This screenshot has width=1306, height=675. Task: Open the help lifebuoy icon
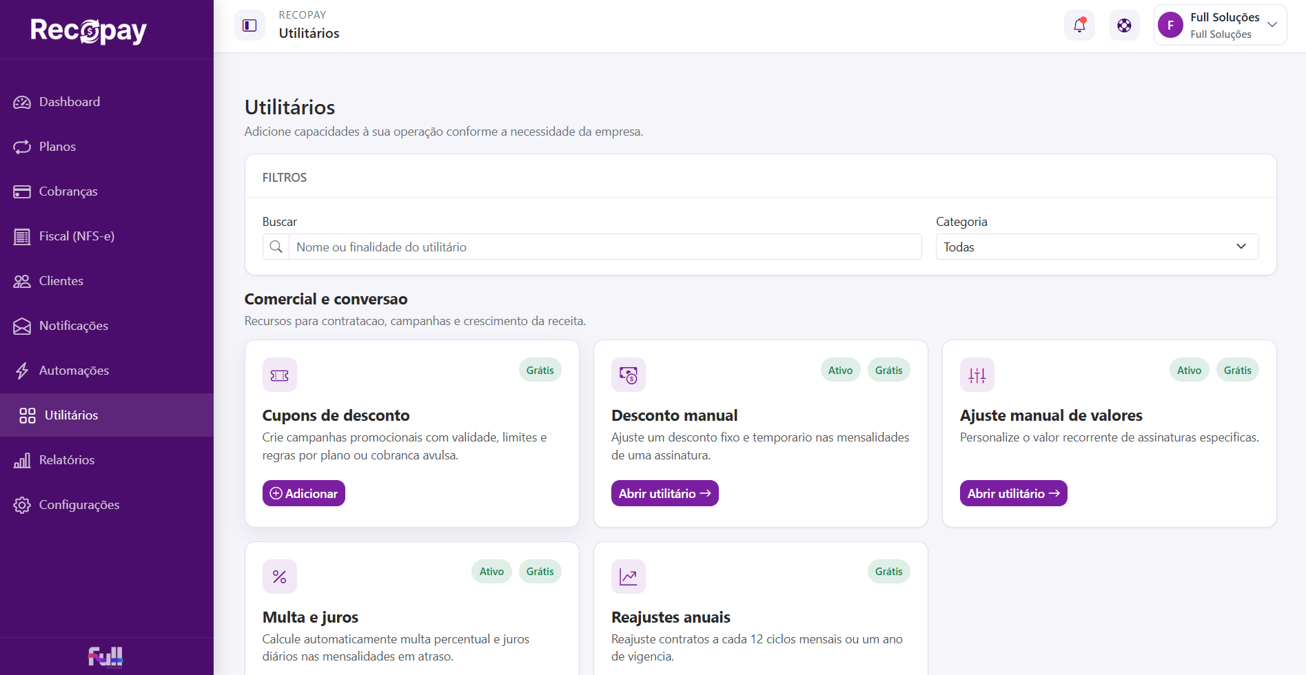click(x=1124, y=25)
